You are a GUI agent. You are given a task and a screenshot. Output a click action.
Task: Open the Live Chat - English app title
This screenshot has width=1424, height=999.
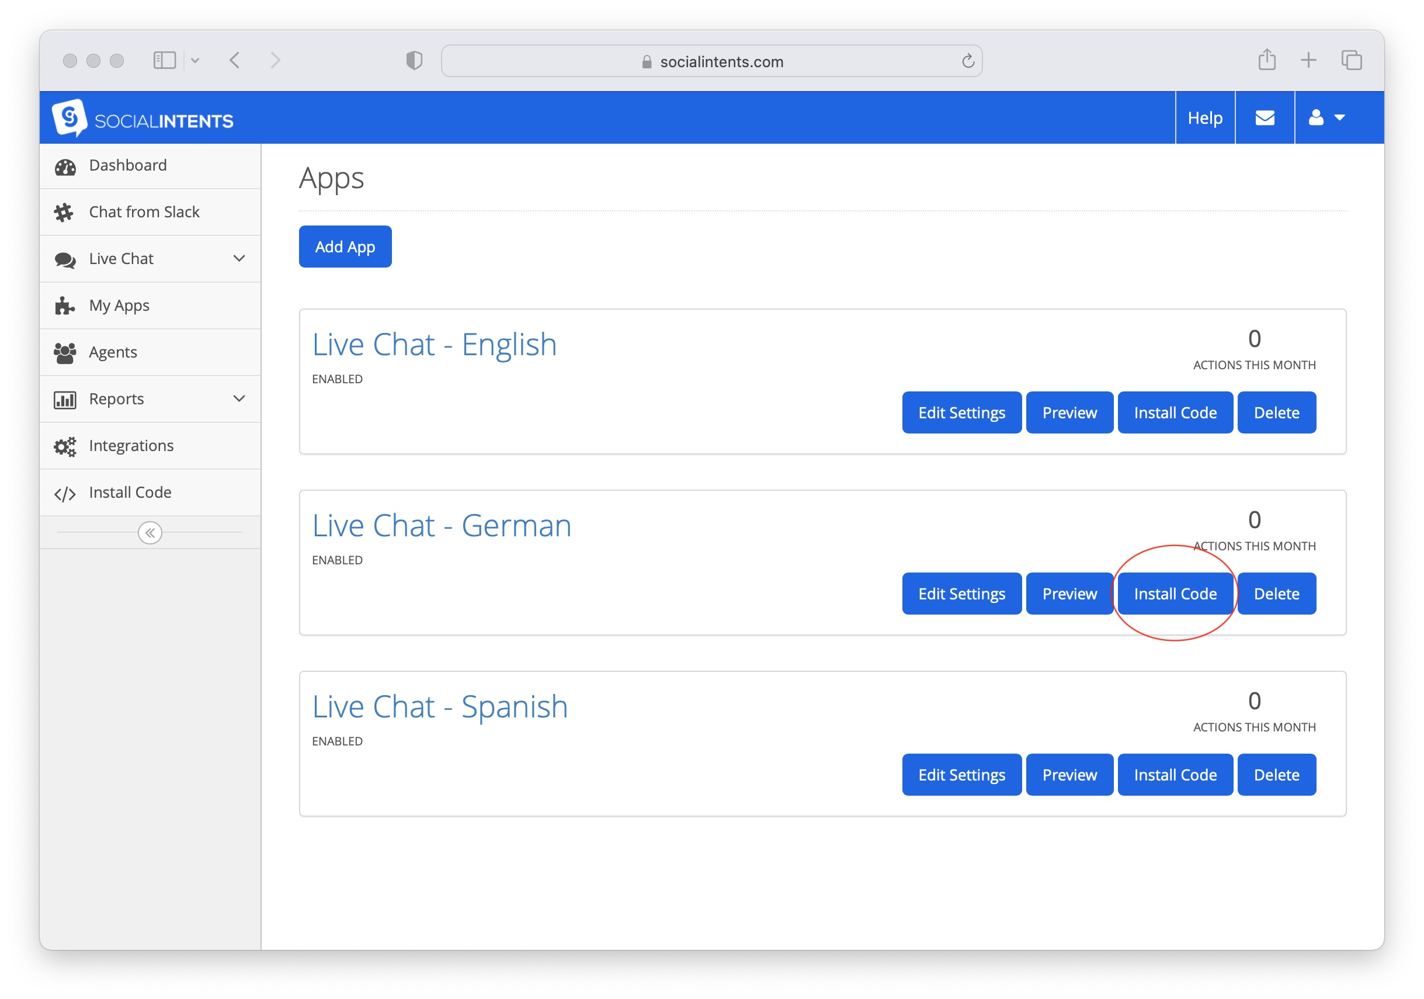pos(434,344)
